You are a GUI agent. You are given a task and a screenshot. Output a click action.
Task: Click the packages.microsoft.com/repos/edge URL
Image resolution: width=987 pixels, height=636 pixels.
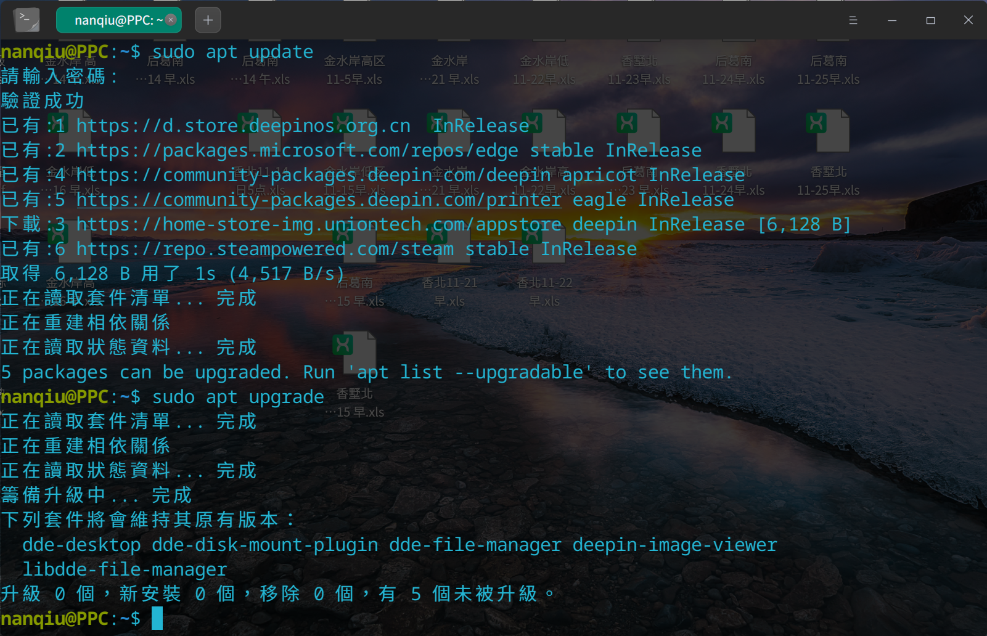click(x=297, y=150)
